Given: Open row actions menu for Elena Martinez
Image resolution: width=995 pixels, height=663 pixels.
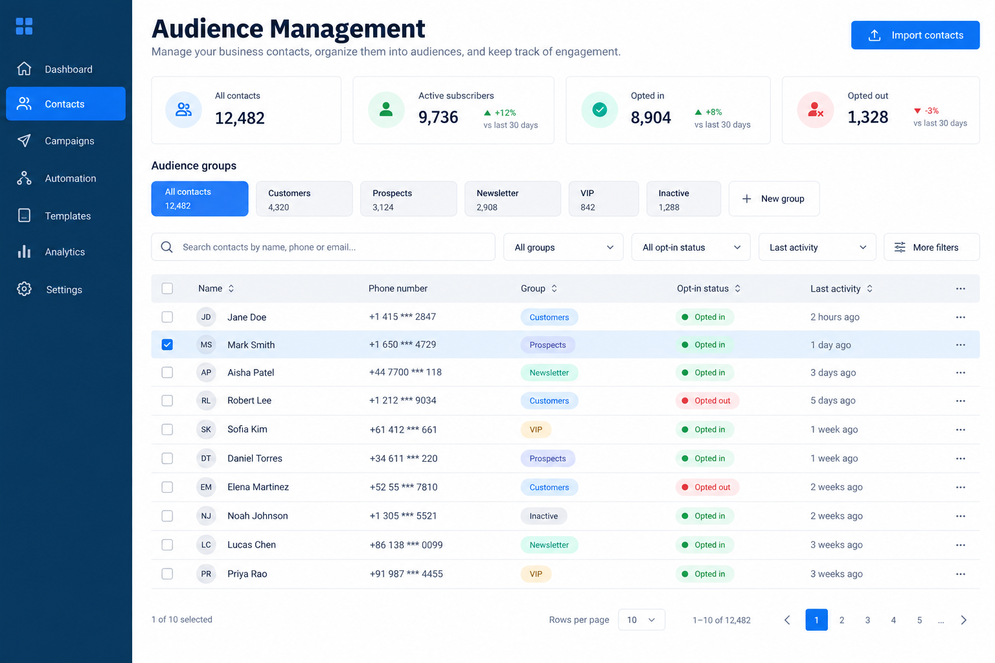Looking at the screenshot, I should (x=960, y=488).
